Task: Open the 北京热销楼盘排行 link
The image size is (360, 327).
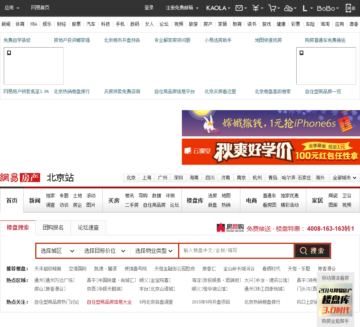Action: pos(72,91)
